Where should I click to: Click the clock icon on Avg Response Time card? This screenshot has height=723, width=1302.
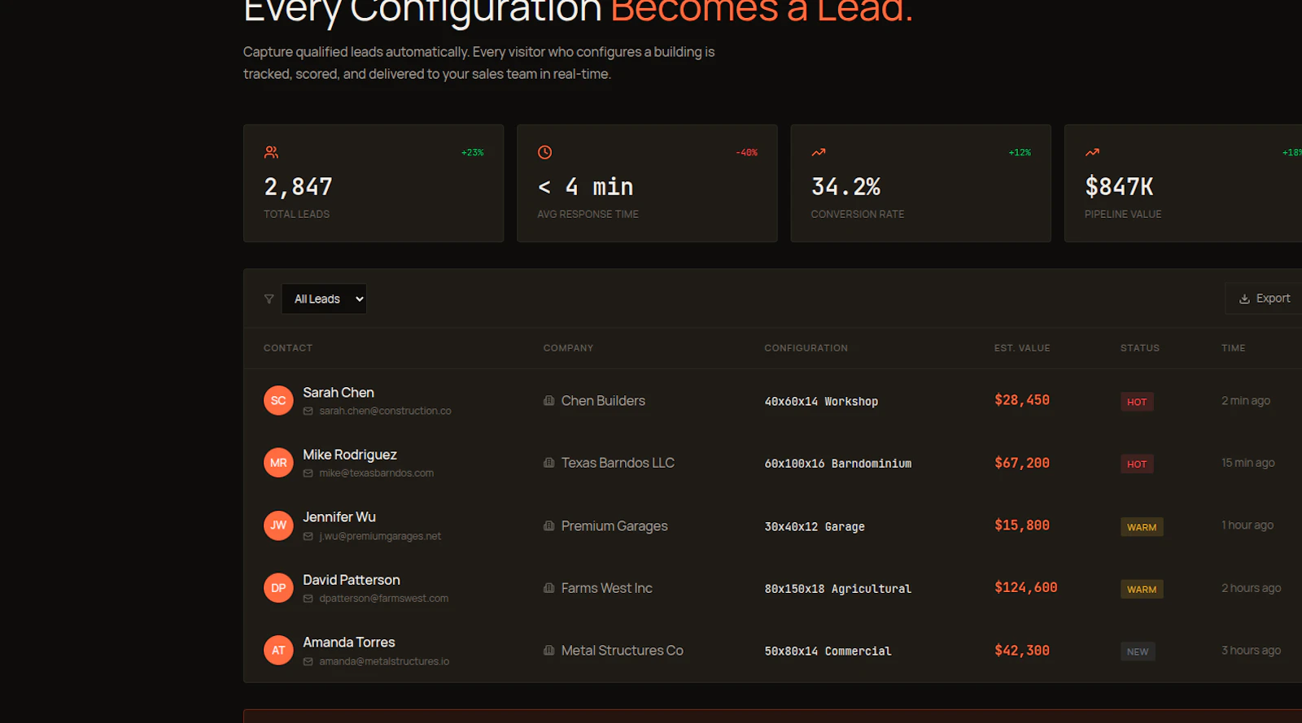544,152
